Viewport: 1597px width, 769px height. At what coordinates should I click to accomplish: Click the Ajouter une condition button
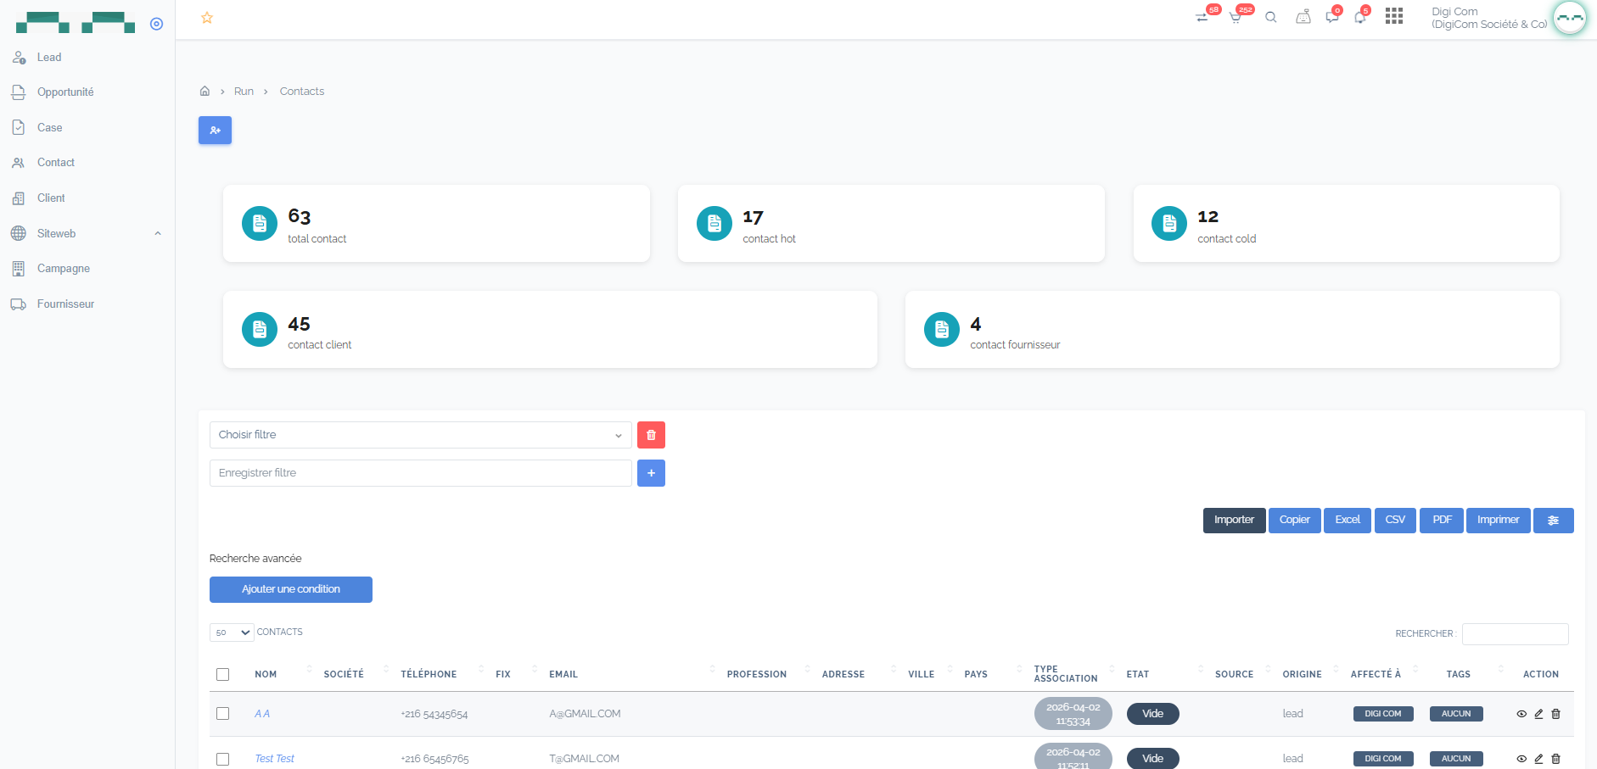click(291, 590)
